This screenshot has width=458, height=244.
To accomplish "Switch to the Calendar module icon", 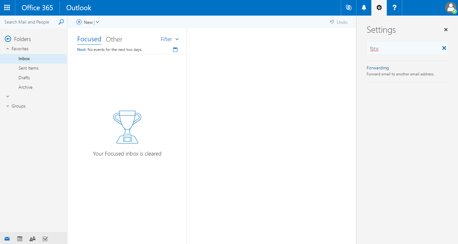I will click(20, 239).
